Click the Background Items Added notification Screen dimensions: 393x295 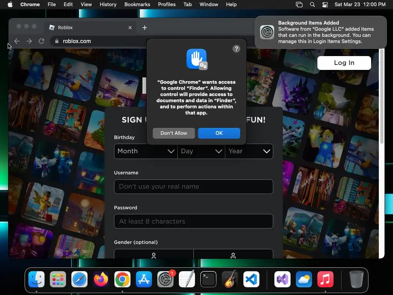pos(321,32)
